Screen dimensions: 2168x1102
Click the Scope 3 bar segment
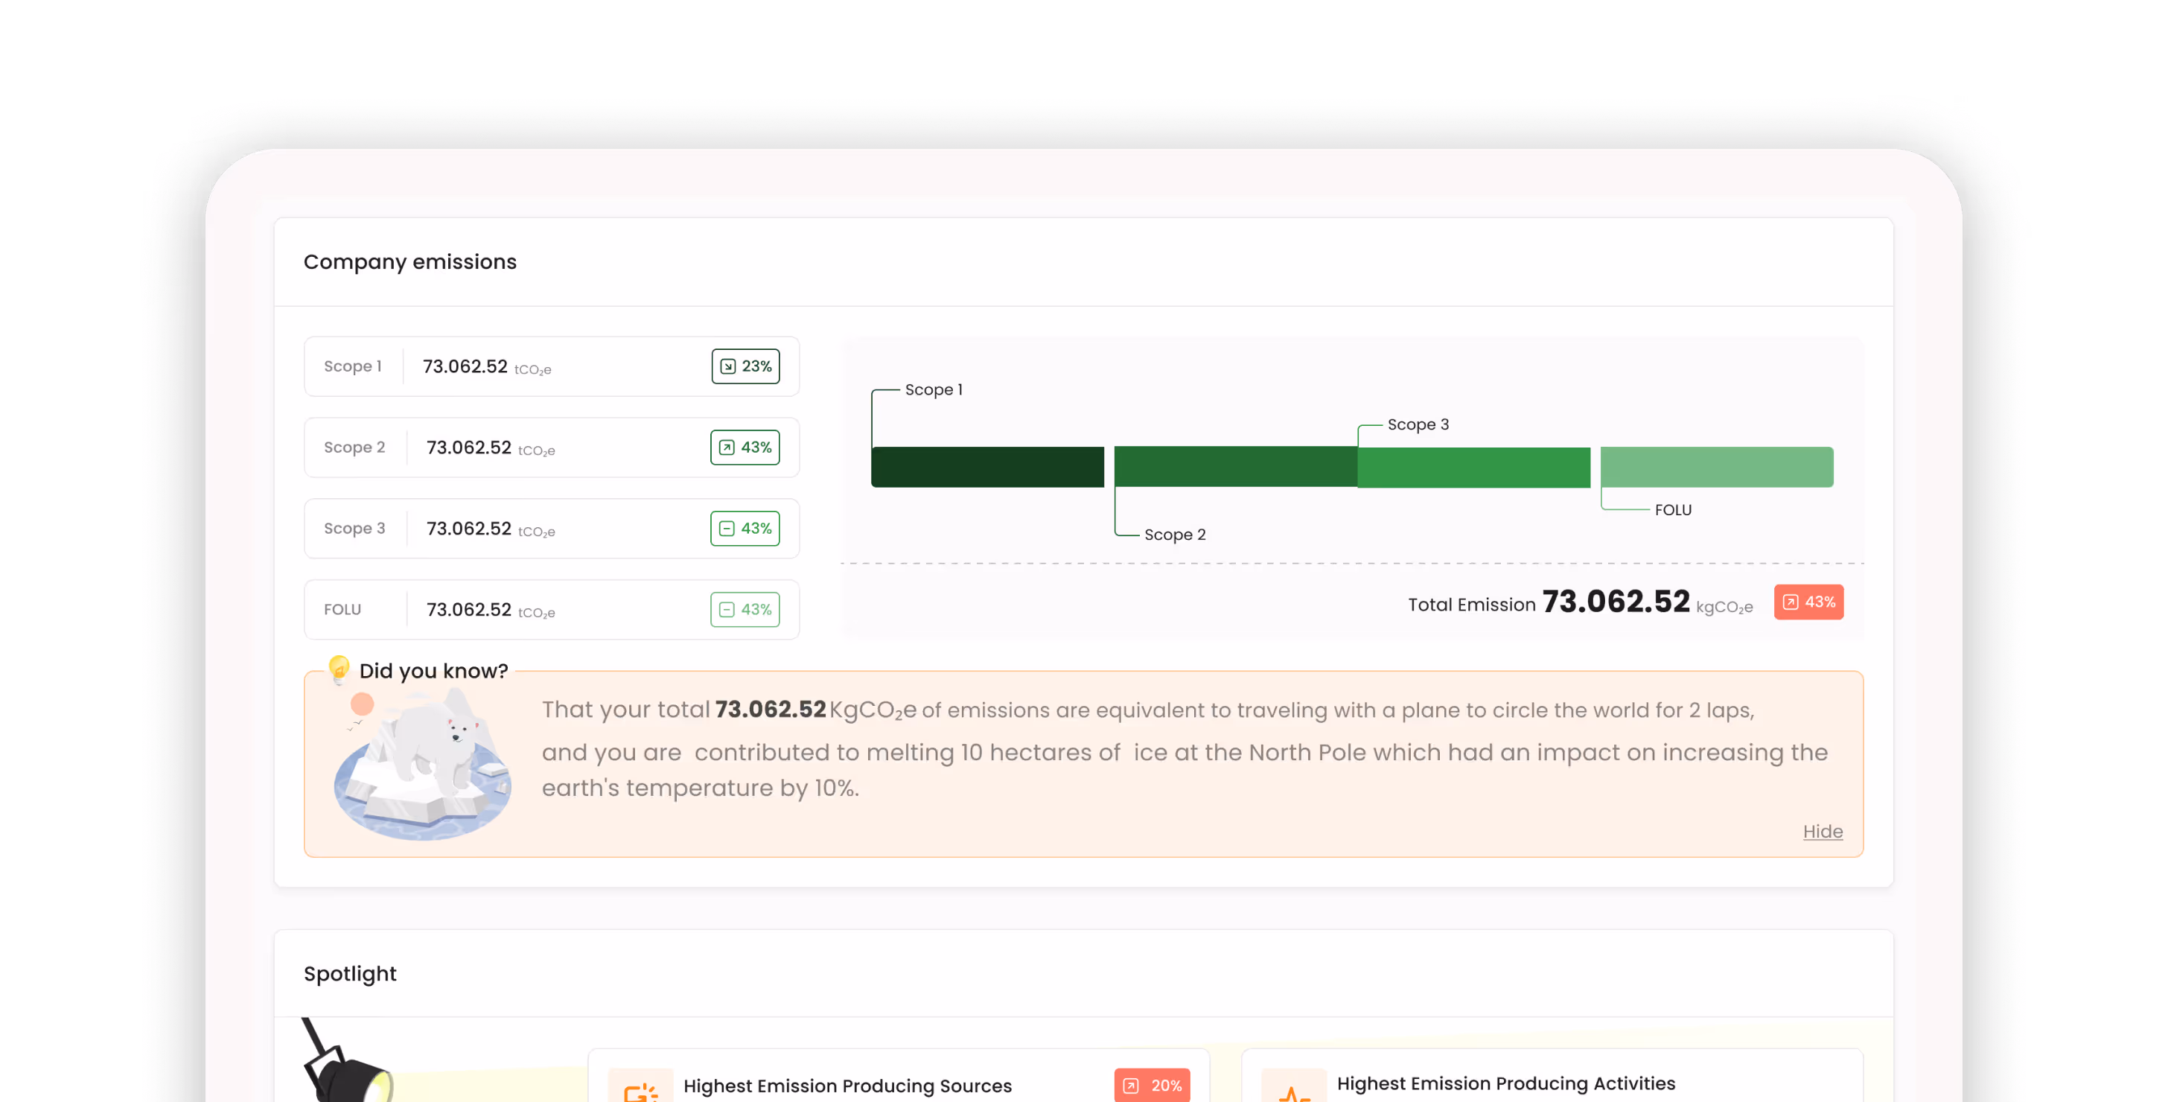pyautogui.click(x=1473, y=468)
